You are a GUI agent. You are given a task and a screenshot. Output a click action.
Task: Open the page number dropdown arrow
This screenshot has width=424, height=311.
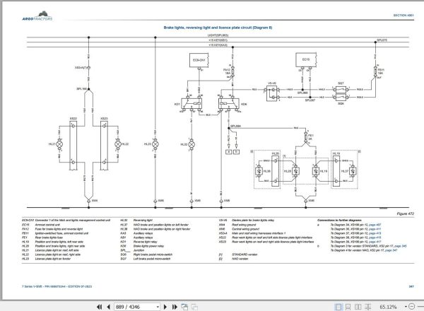click(x=158, y=307)
